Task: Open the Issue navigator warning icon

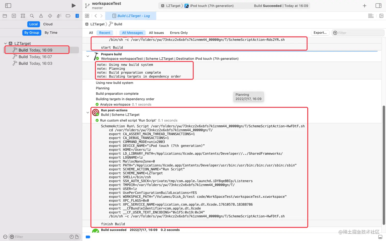Action: 41,16
